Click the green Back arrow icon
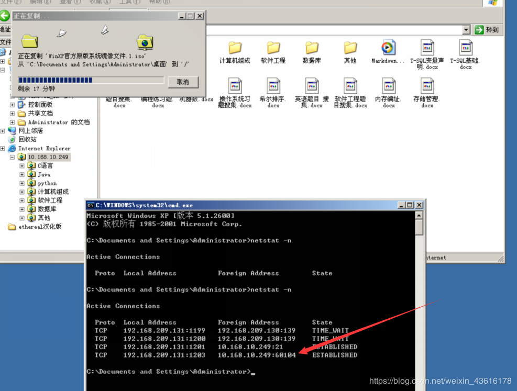 (x=5, y=16)
